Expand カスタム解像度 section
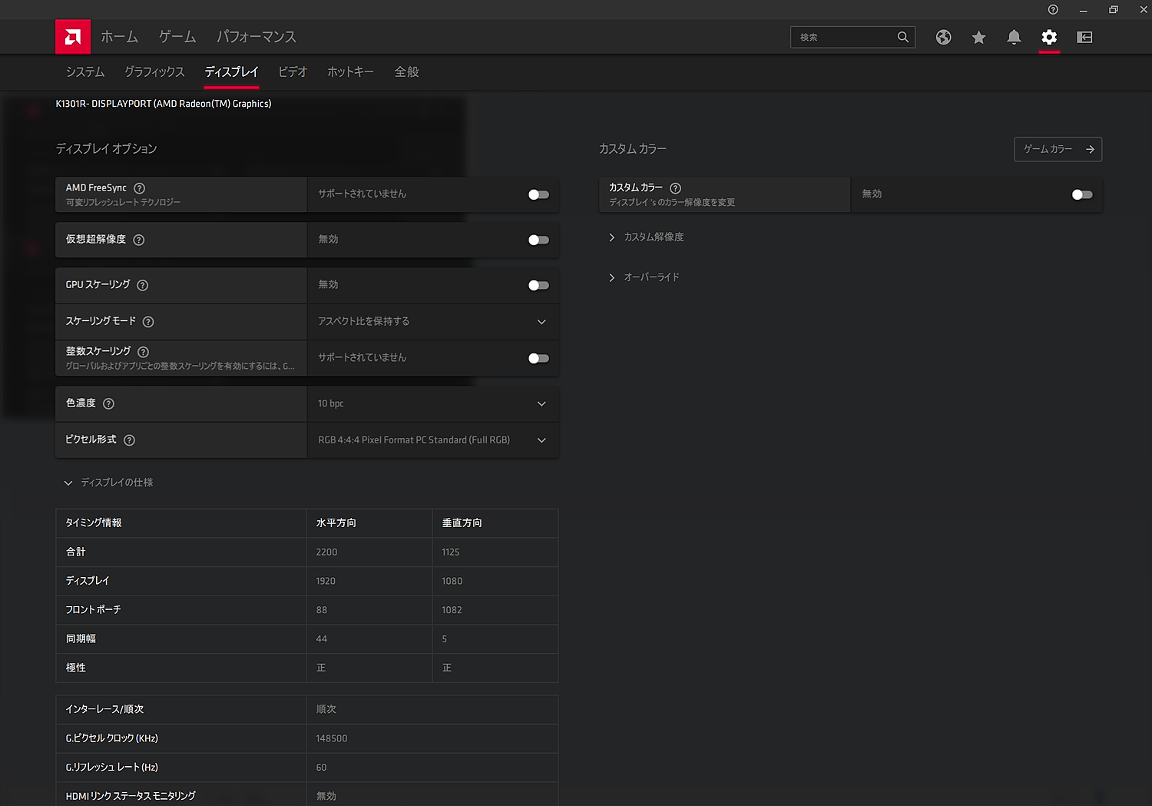The height and width of the screenshot is (806, 1152). 646,237
